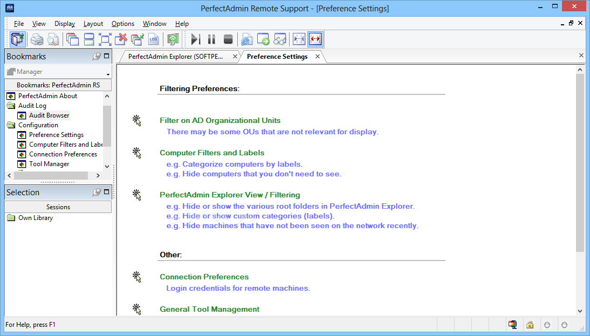Switch to PerfectAdmin Explorer tab
This screenshot has height=336, width=590.
click(175, 57)
